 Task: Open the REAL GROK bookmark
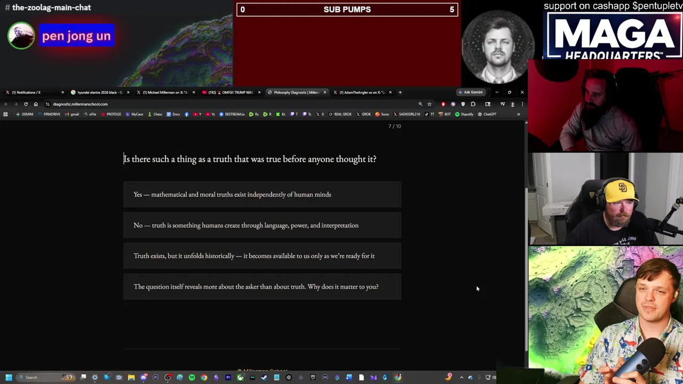tap(340, 114)
